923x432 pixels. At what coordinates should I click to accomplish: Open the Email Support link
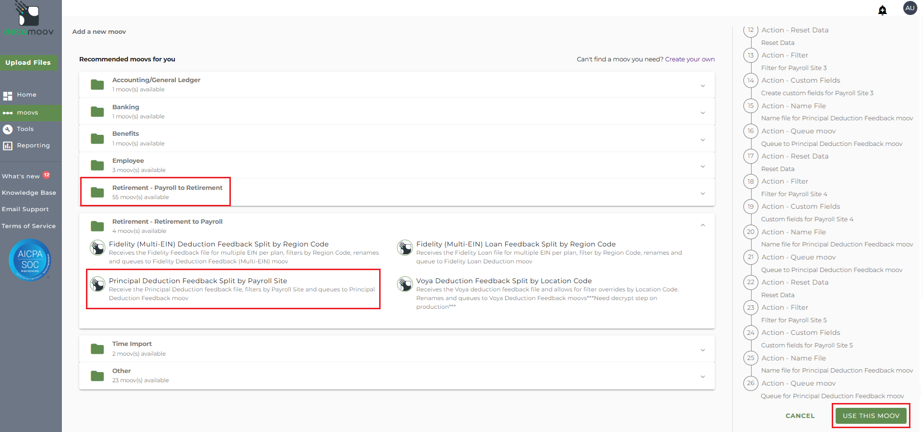pyautogui.click(x=25, y=209)
